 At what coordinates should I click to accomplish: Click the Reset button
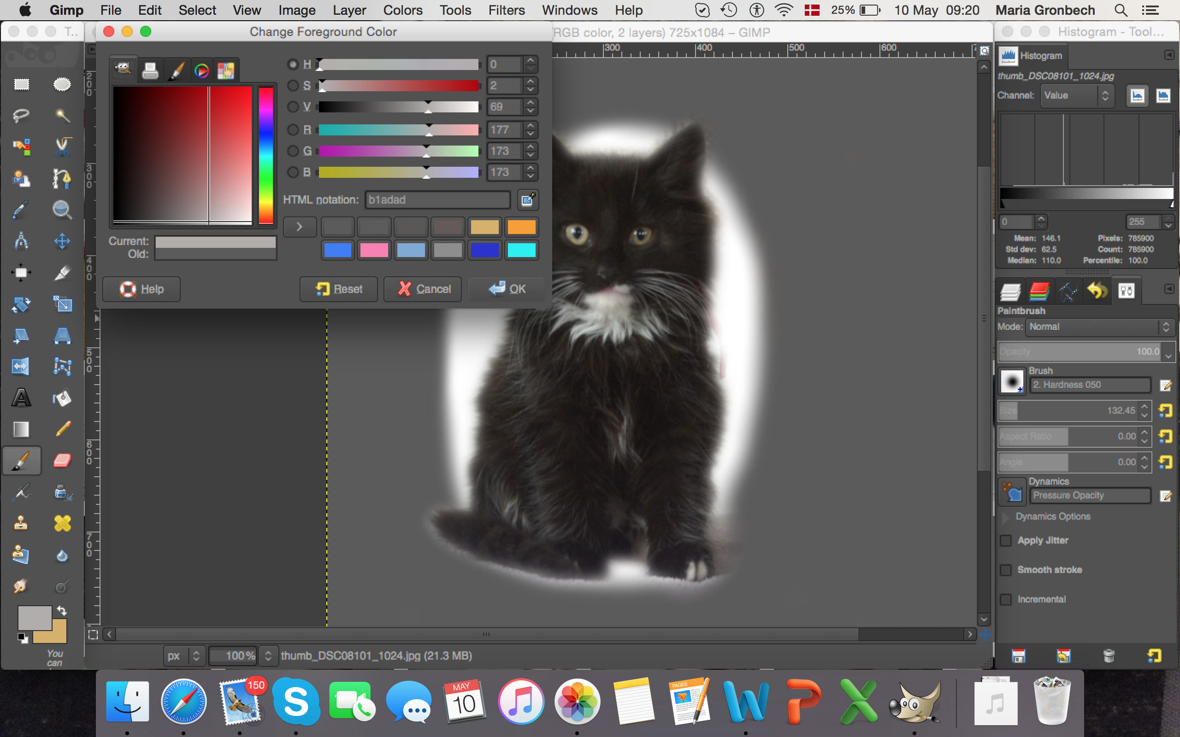click(x=339, y=289)
